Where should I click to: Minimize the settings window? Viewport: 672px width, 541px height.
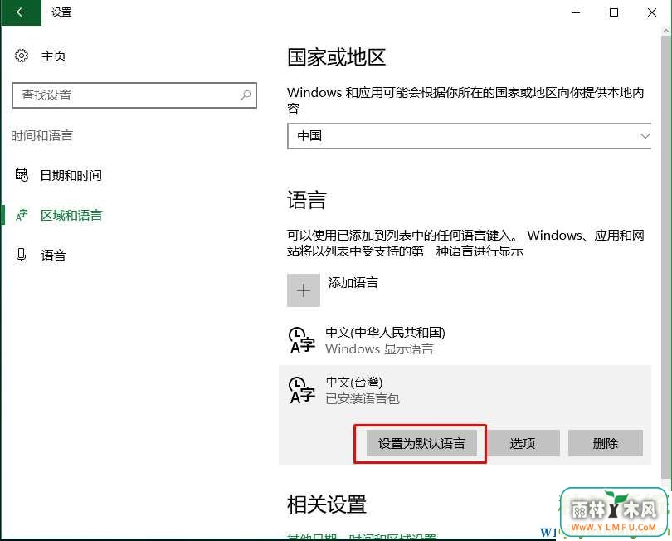pos(576,12)
